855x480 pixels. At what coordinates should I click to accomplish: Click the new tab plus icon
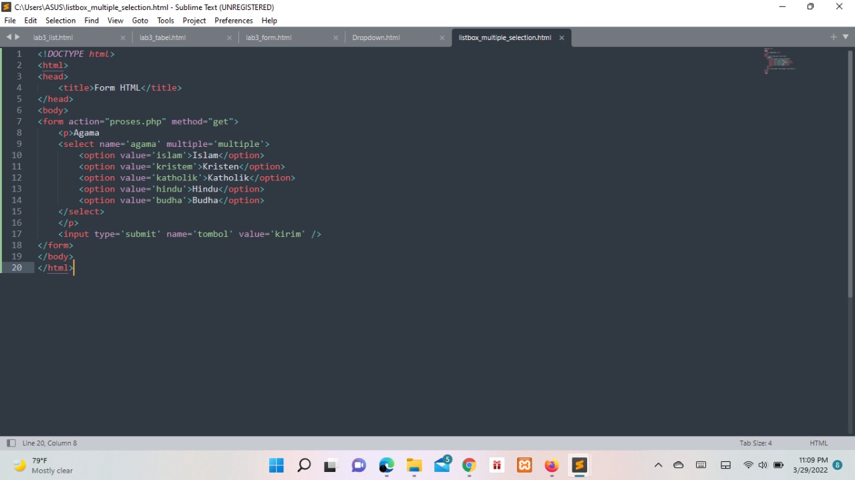point(833,37)
